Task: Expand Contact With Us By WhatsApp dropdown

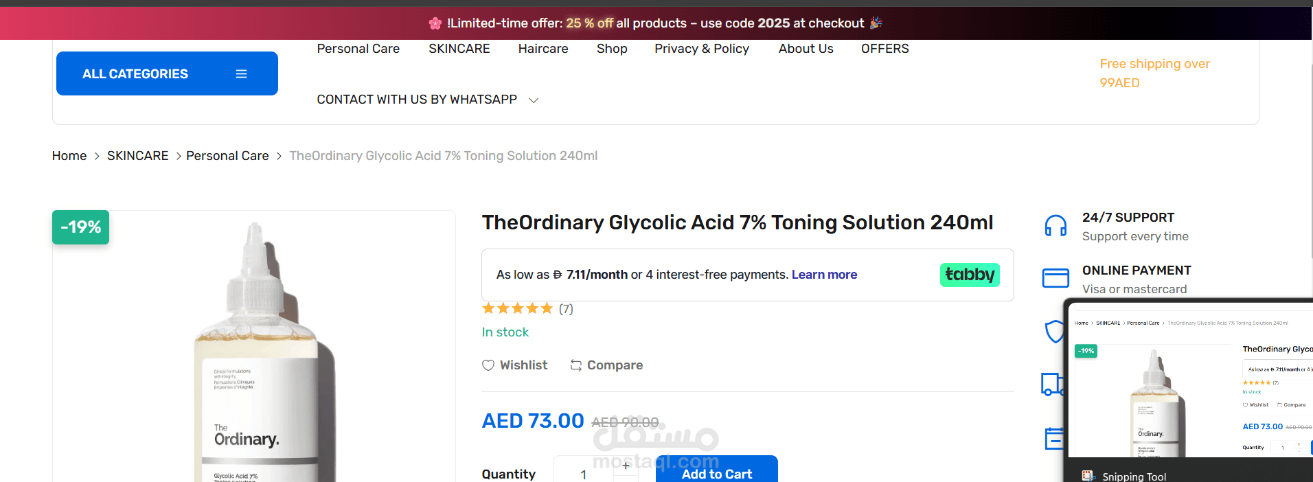Action: pyautogui.click(x=534, y=100)
